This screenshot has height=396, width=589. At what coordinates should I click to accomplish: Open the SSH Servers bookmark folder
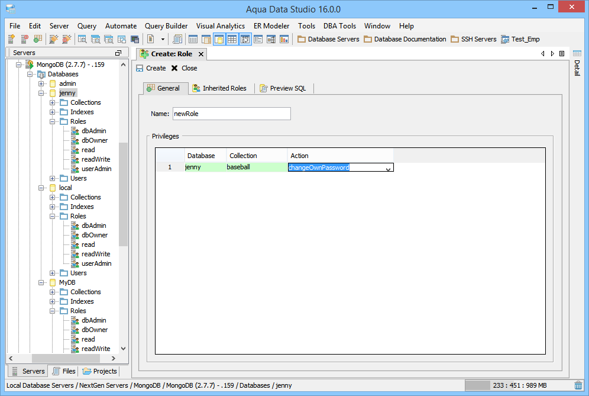[x=473, y=39]
